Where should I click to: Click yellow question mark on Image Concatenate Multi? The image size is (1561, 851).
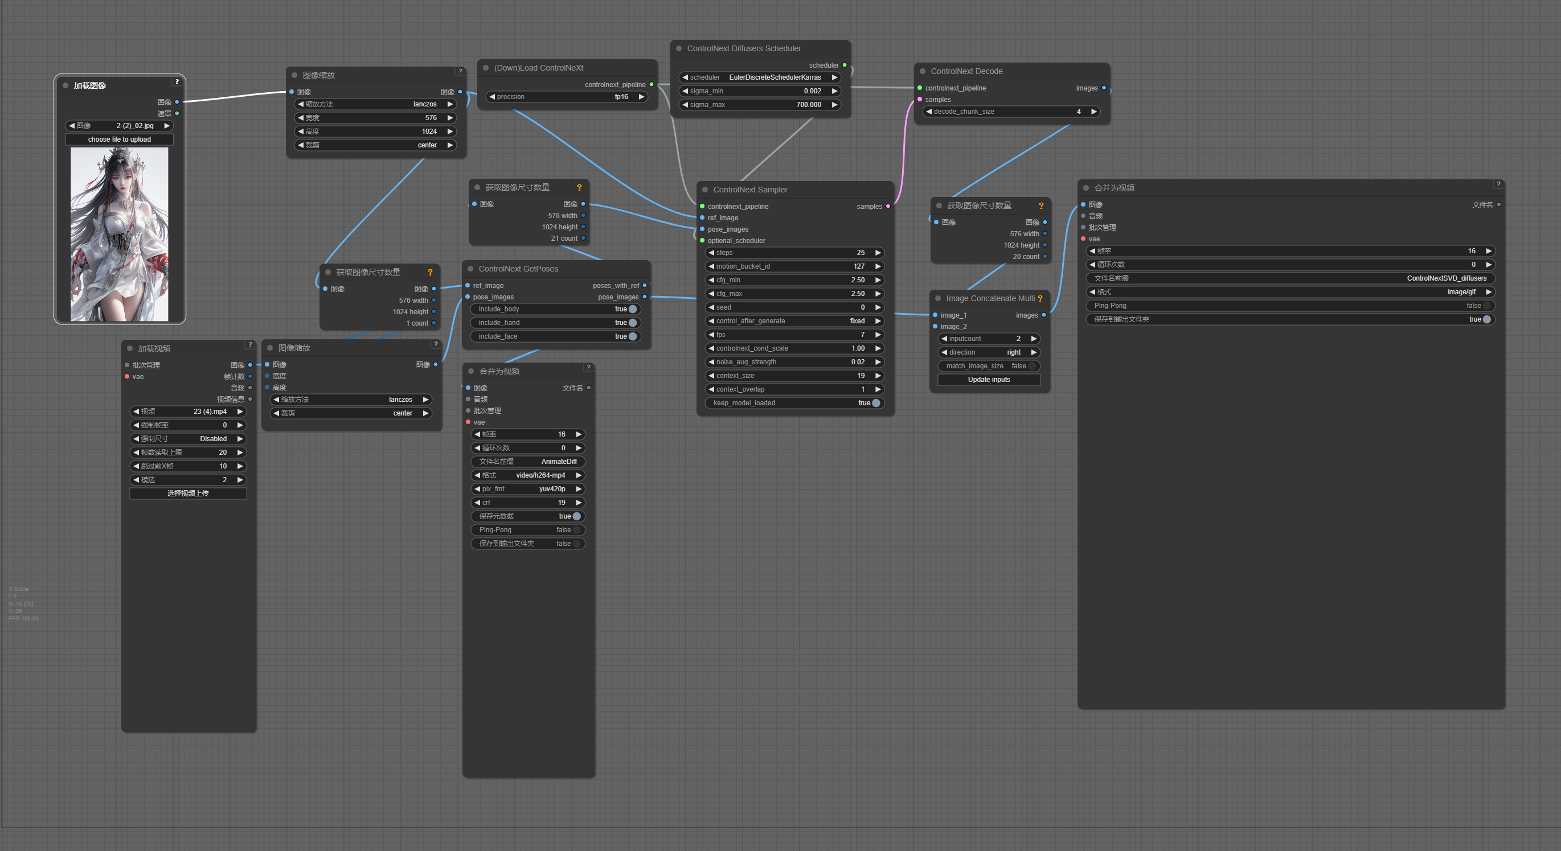pos(1040,299)
